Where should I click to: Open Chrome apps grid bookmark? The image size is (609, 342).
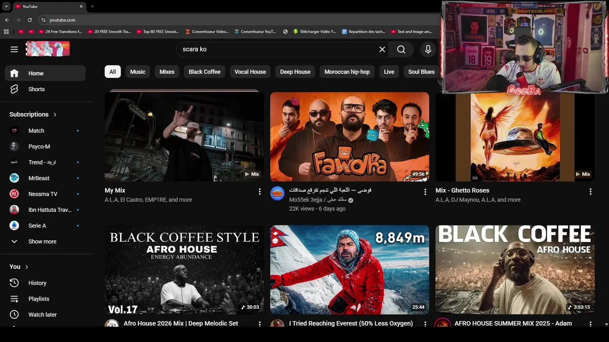click(x=6, y=32)
